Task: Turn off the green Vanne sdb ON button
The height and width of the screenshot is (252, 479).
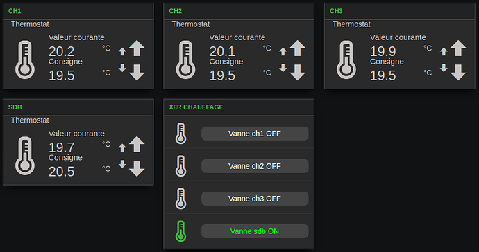Action: (x=255, y=231)
